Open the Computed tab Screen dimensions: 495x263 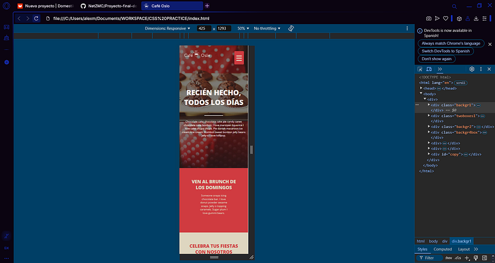coord(442,249)
